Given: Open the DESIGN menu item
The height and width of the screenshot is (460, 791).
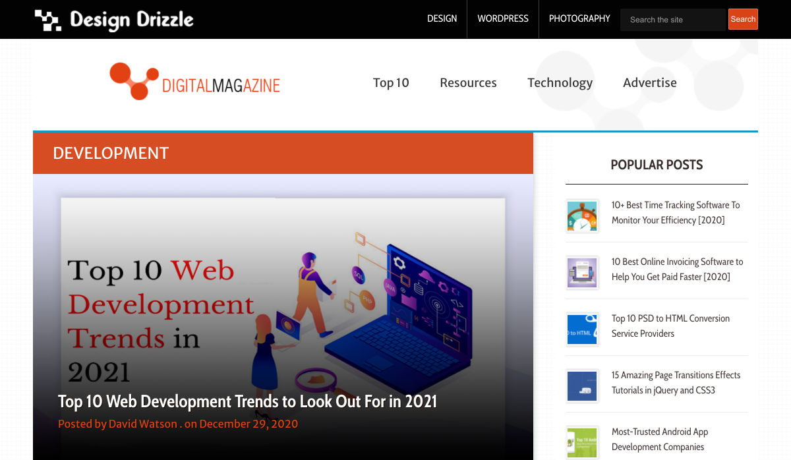Looking at the screenshot, I should click(442, 18).
